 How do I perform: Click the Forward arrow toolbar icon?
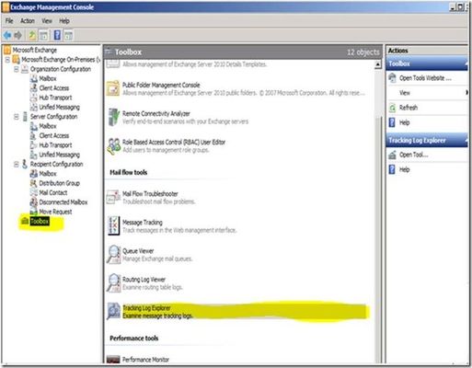(x=18, y=35)
